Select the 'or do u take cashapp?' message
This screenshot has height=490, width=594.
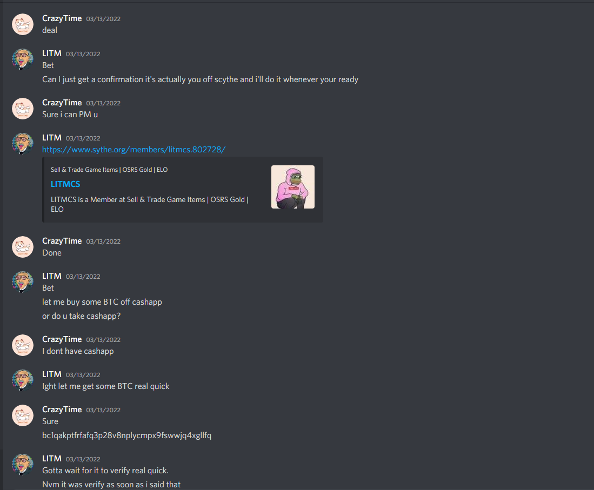[x=81, y=316]
